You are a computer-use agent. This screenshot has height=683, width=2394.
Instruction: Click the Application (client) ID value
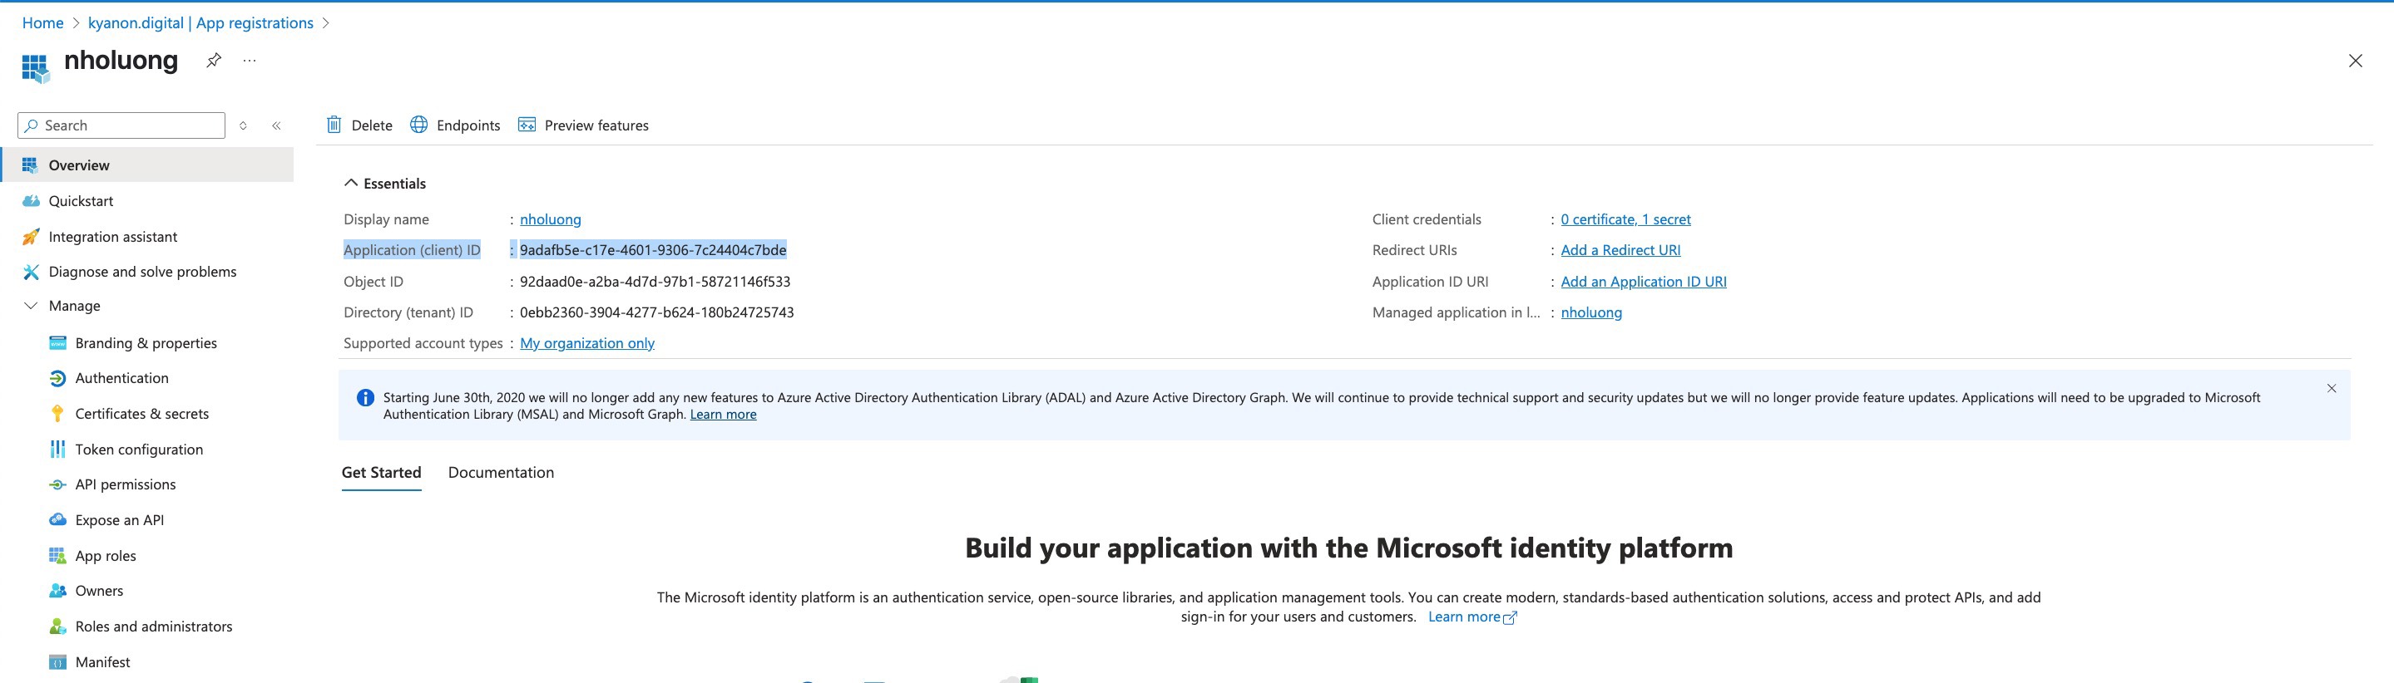[652, 251]
